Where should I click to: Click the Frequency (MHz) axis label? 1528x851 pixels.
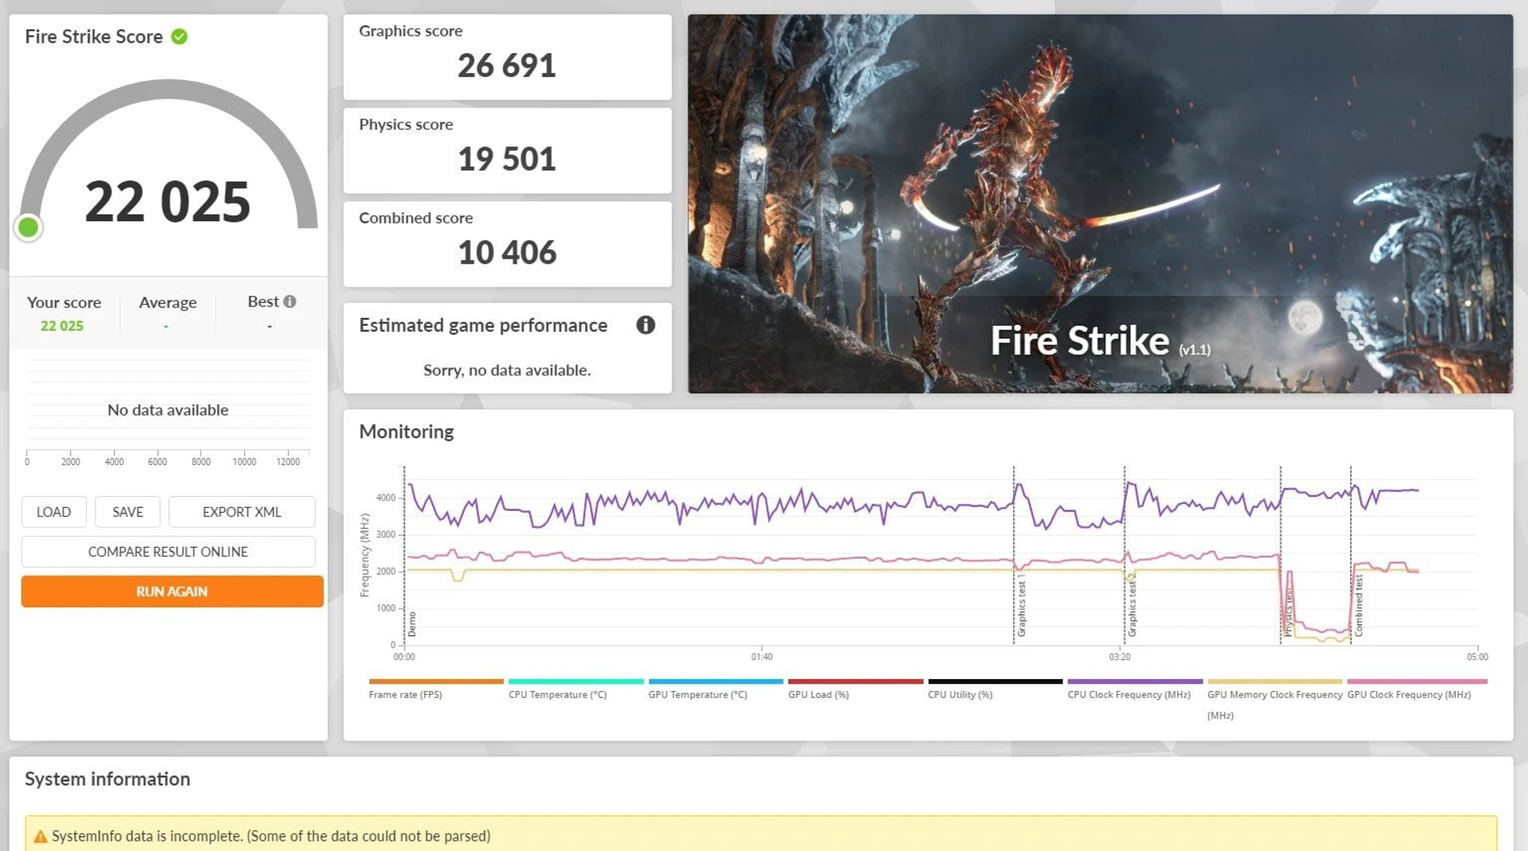pyautogui.click(x=364, y=555)
